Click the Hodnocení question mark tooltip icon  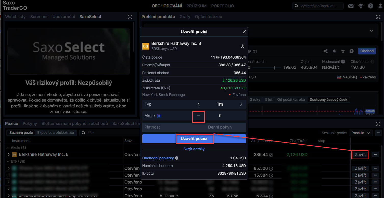tap(343, 62)
